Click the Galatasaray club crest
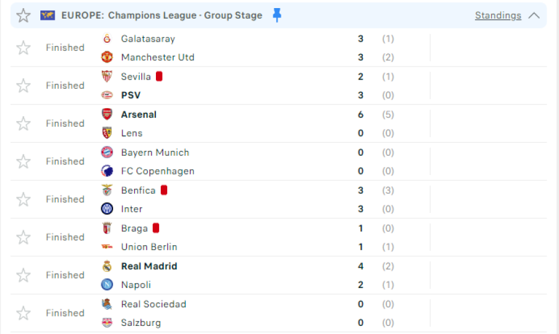Viewport: 559px width, 334px height. coord(107,38)
